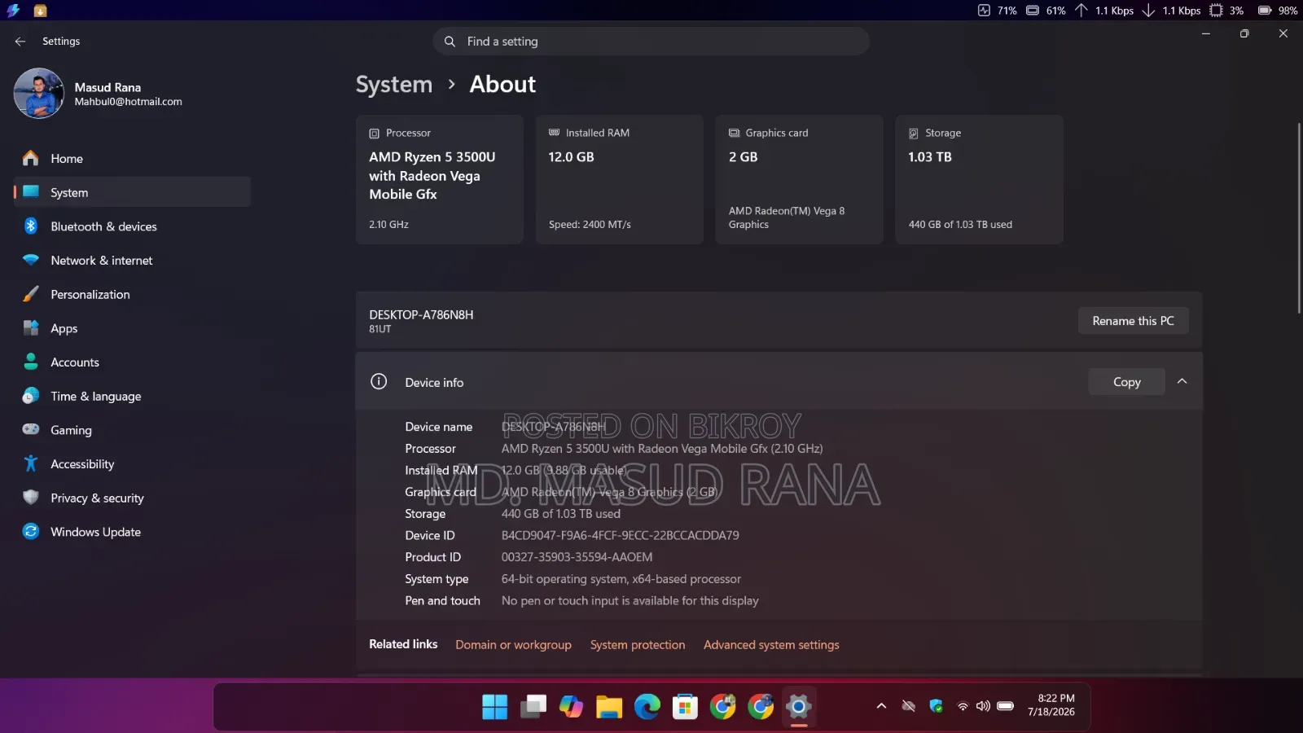Click the top-bar 61% memory indicator

1046,11
